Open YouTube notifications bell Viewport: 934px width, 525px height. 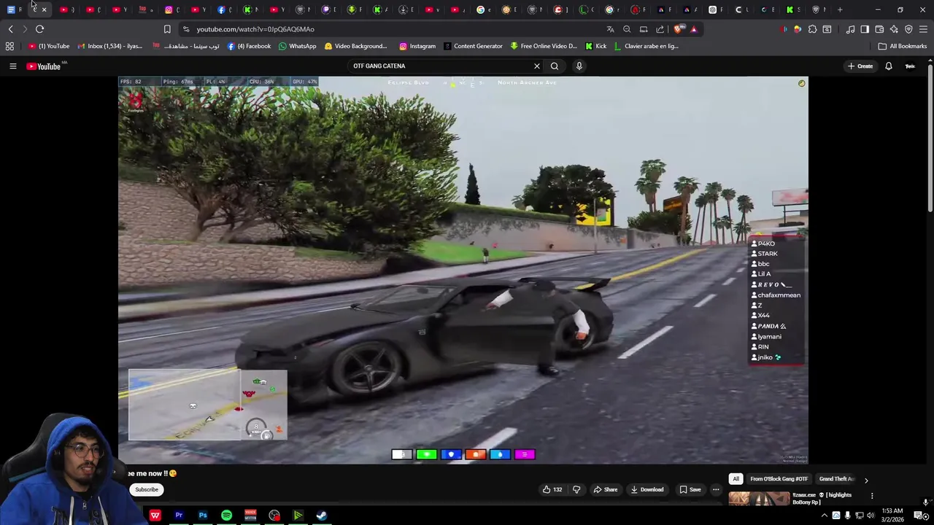click(x=888, y=66)
